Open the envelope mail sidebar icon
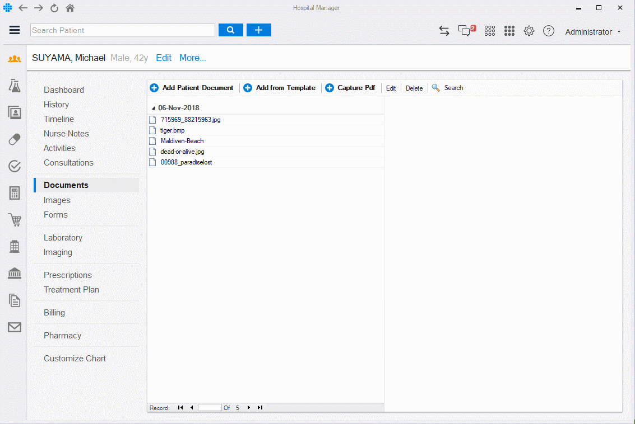Viewport: 635px width, 424px height. [x=15, y=327]
